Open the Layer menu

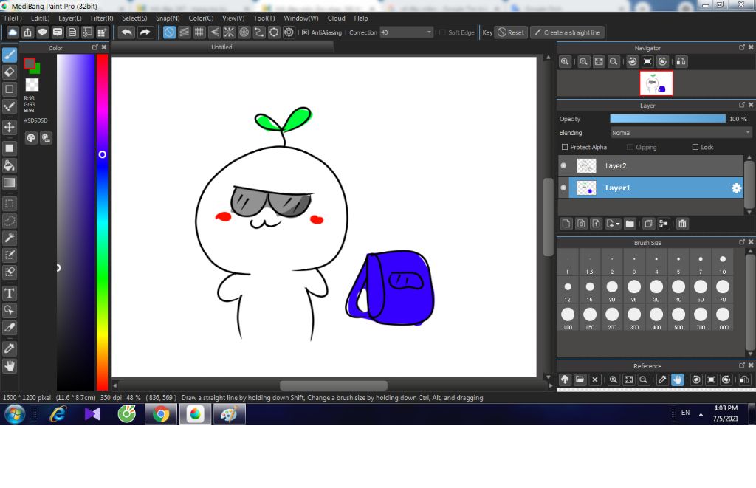tap(70, 18)
